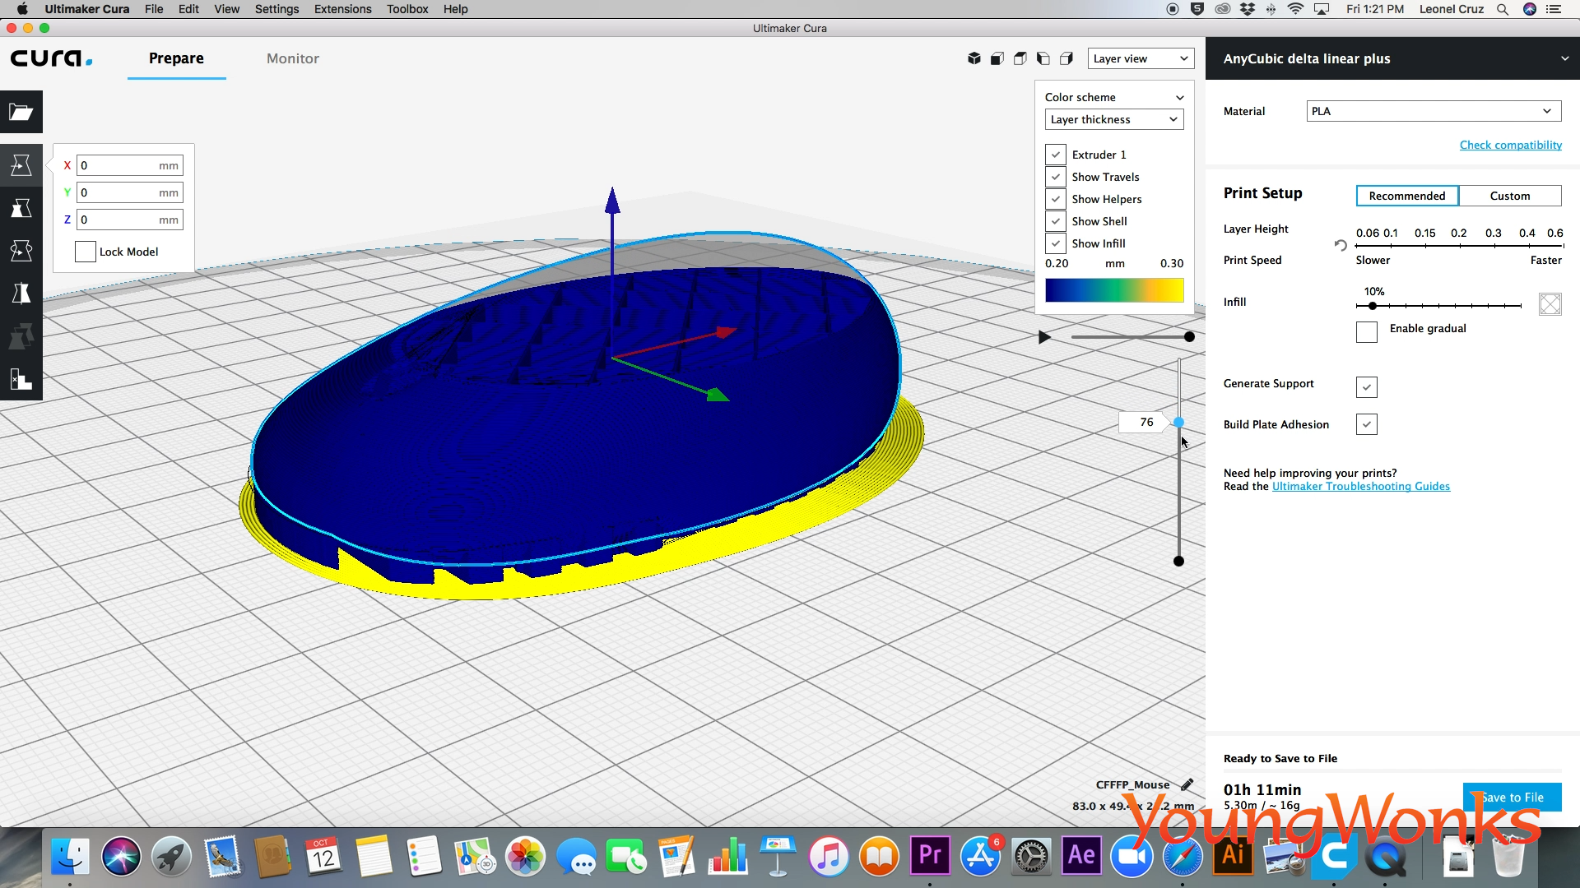
Task: Reset layer height with the undo arrow icon
Action: click(1341, 245)
